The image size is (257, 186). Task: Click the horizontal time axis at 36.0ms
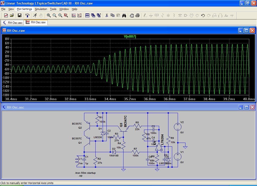click(150, 99)
